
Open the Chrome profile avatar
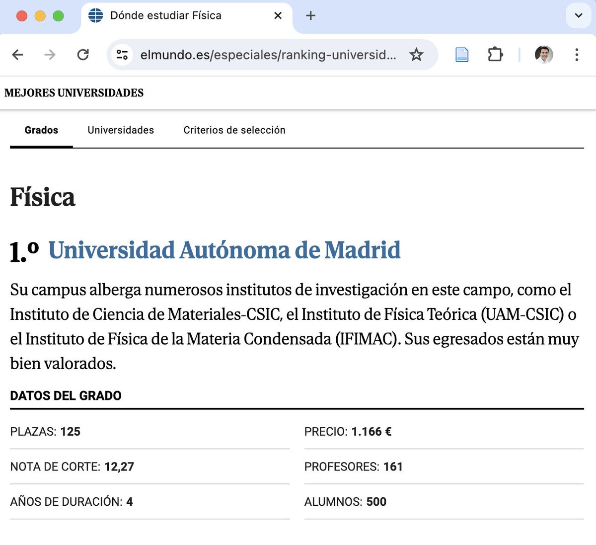[x=544, y=55]
